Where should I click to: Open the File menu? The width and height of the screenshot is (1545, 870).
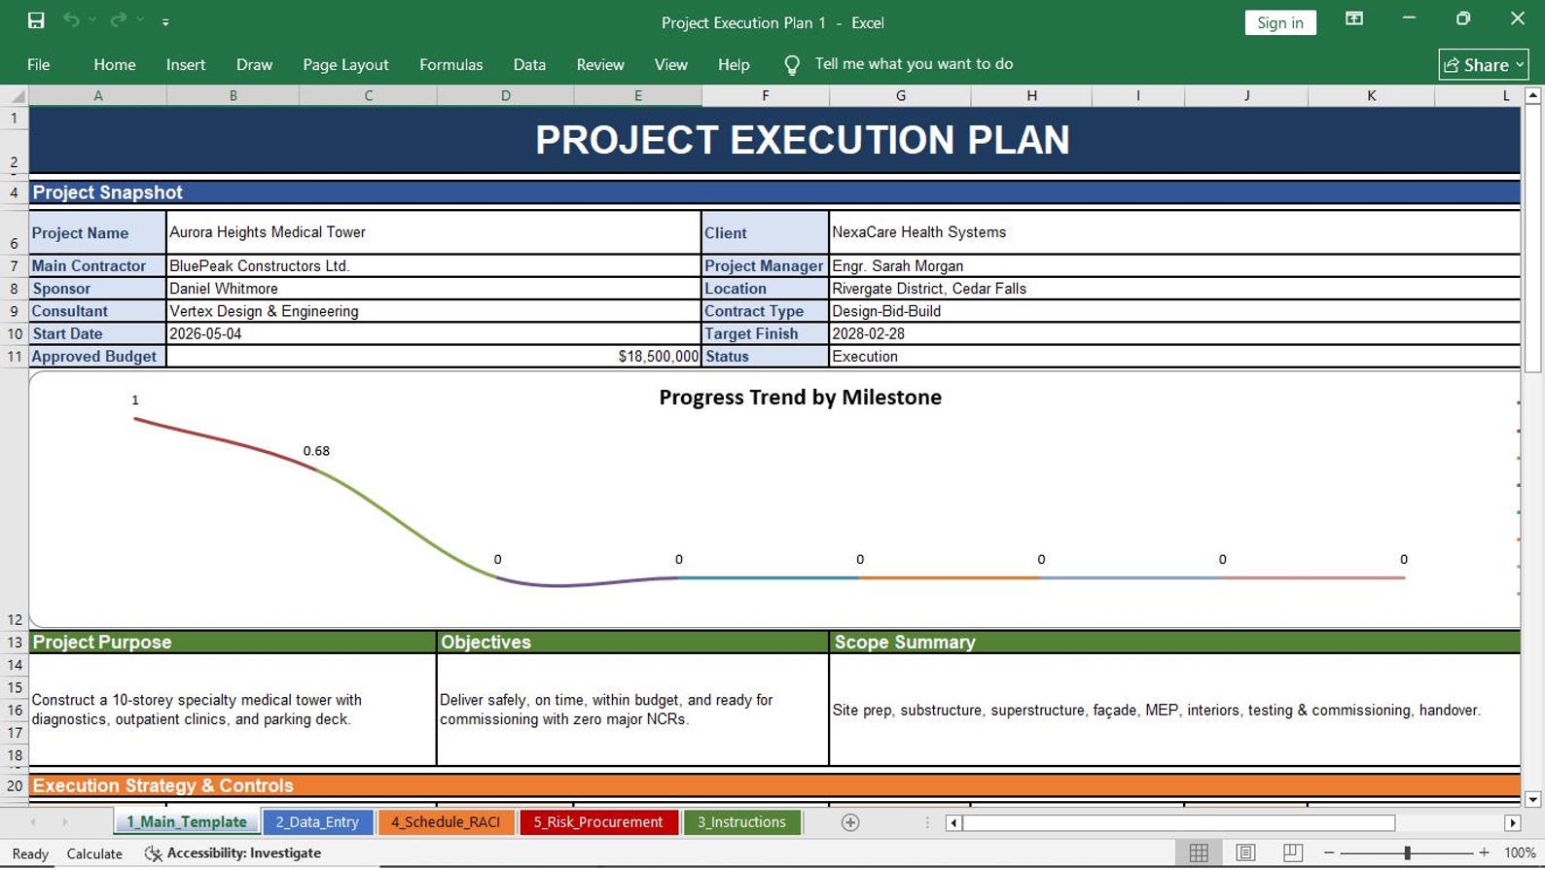[39, 64]
